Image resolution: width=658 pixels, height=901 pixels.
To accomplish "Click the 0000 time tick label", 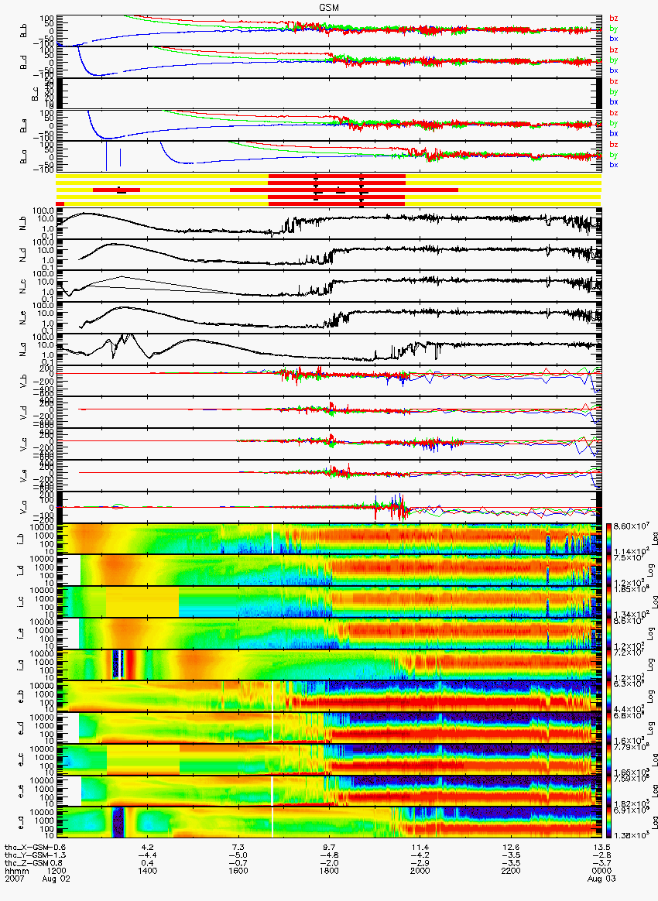I will pyautogui.click(x=601, y=869).
